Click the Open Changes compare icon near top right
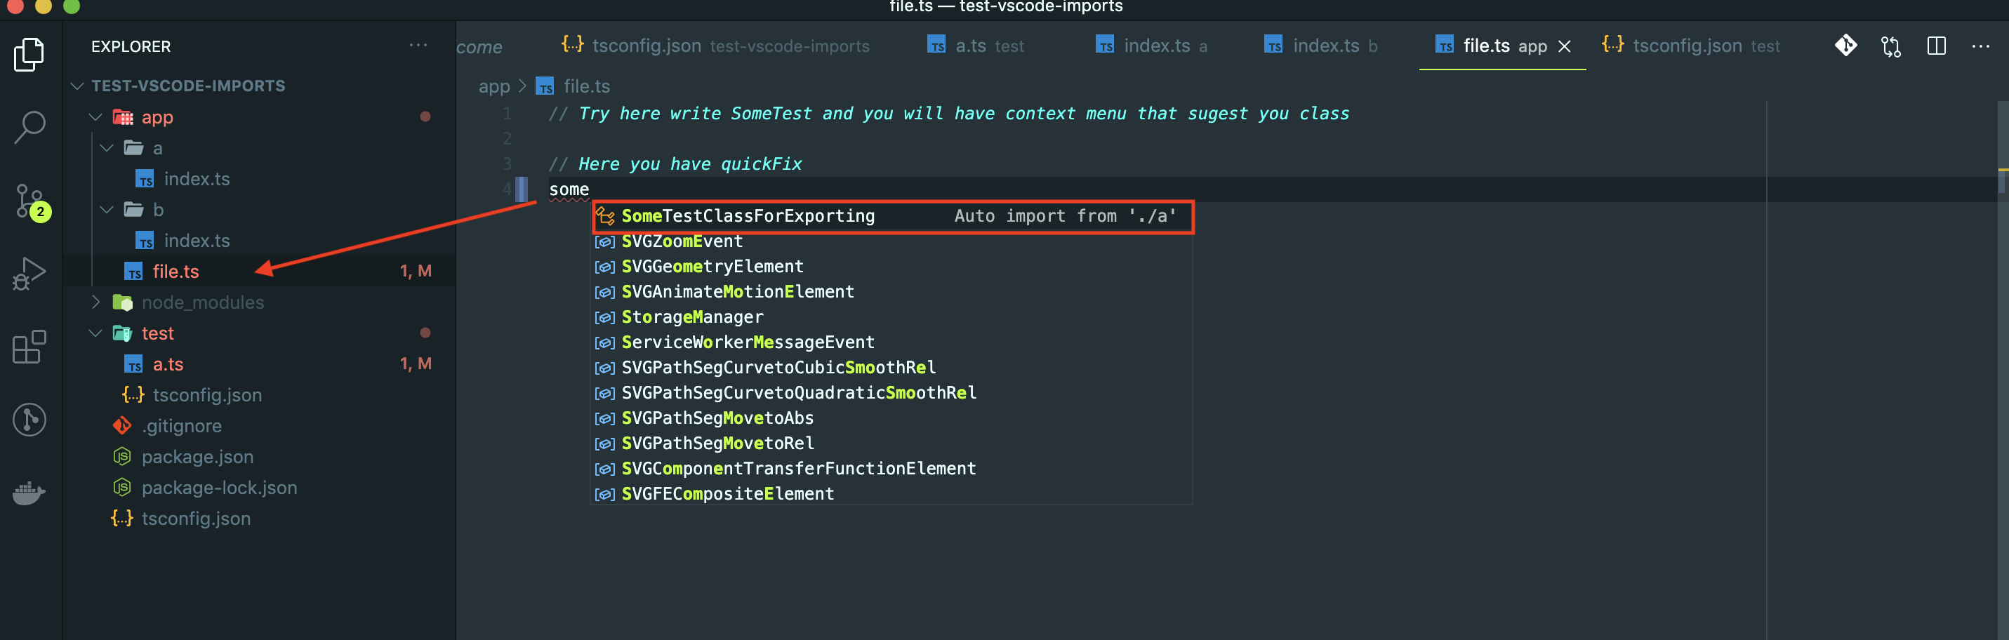The image size is (2009, 640). [1891, 46]
